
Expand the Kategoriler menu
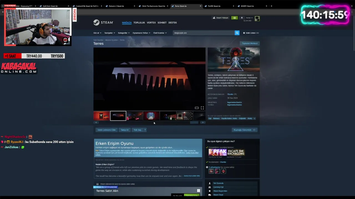[x=123, y=33]
